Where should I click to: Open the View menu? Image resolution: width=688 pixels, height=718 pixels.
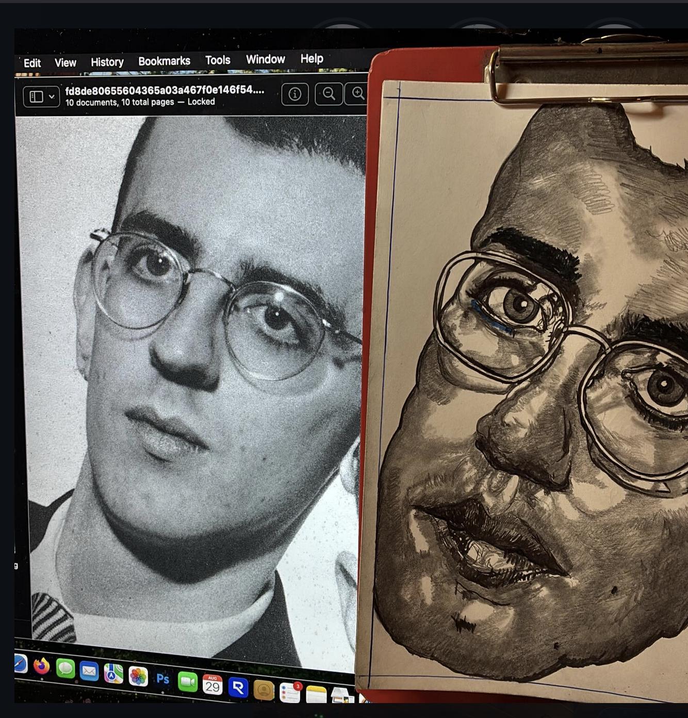65,62
